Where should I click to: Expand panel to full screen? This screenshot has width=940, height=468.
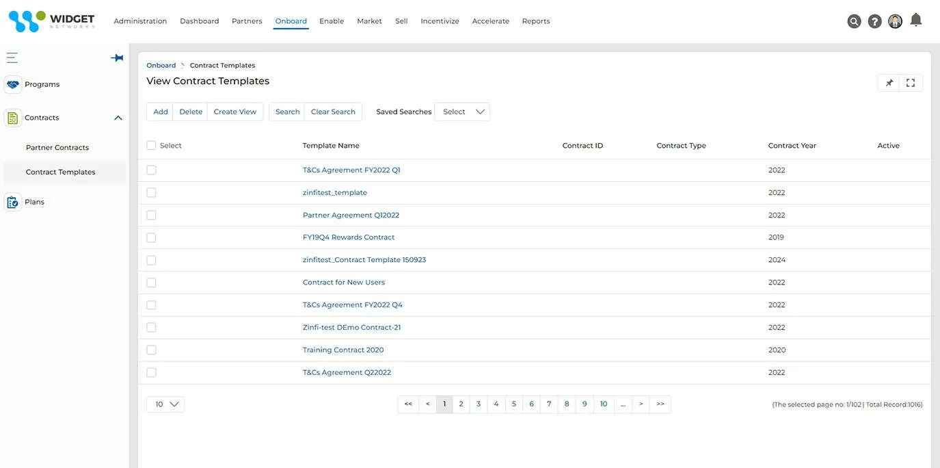coord(911,83)
